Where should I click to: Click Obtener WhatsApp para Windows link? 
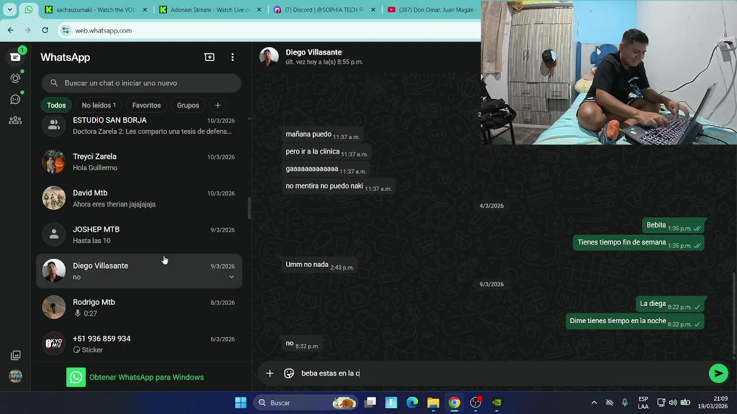click(x=135, y=377)
